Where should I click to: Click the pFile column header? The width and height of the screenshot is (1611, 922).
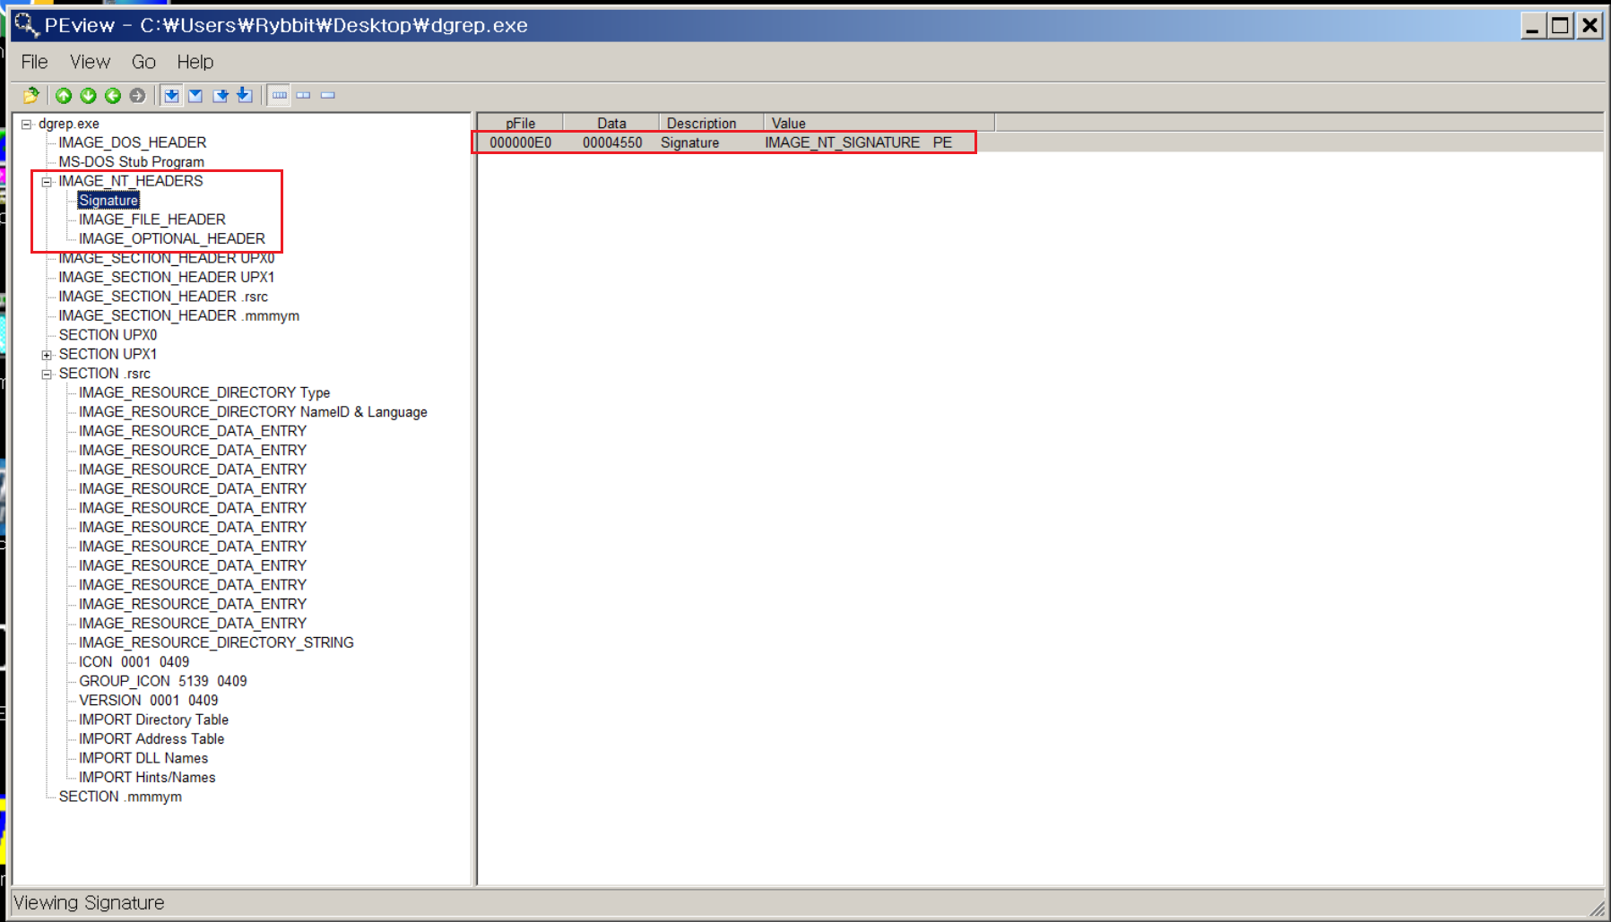click(x=520, y=123)
